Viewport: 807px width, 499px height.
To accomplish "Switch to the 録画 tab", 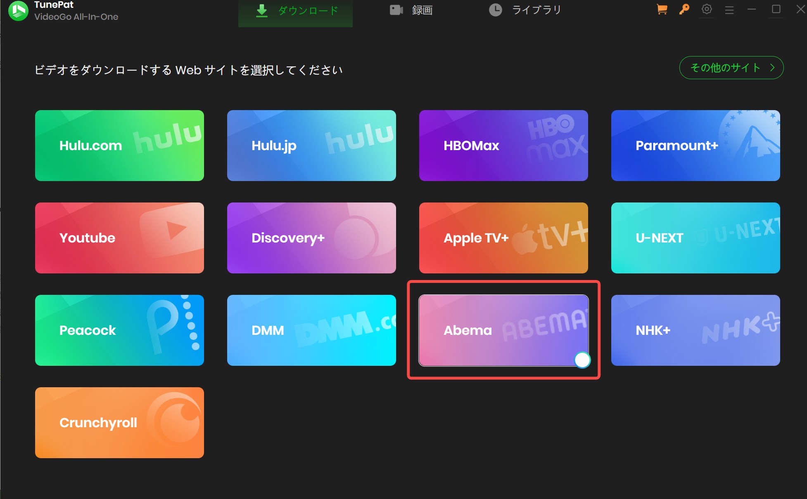I will click(x=411, y=10).
